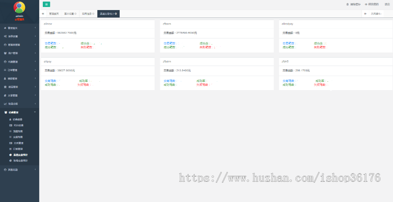Click the icon beside 其他功能
This screenshot has width=393, height=202.
click(5, 170)
